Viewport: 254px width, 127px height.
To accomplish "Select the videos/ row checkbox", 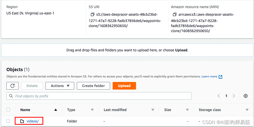I will 8,121.
